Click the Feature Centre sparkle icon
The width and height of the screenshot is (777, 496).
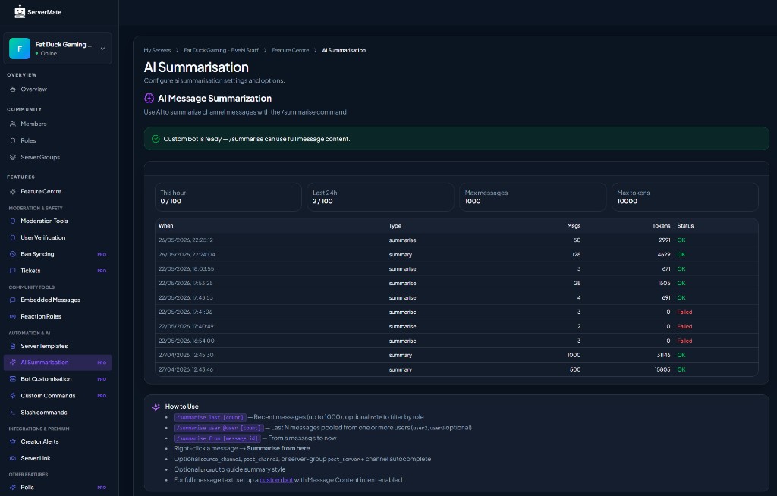[13, 191]
